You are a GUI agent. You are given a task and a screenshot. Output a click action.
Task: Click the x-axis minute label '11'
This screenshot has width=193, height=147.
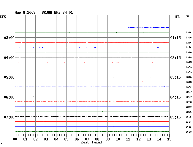click(x=128, y=139)
